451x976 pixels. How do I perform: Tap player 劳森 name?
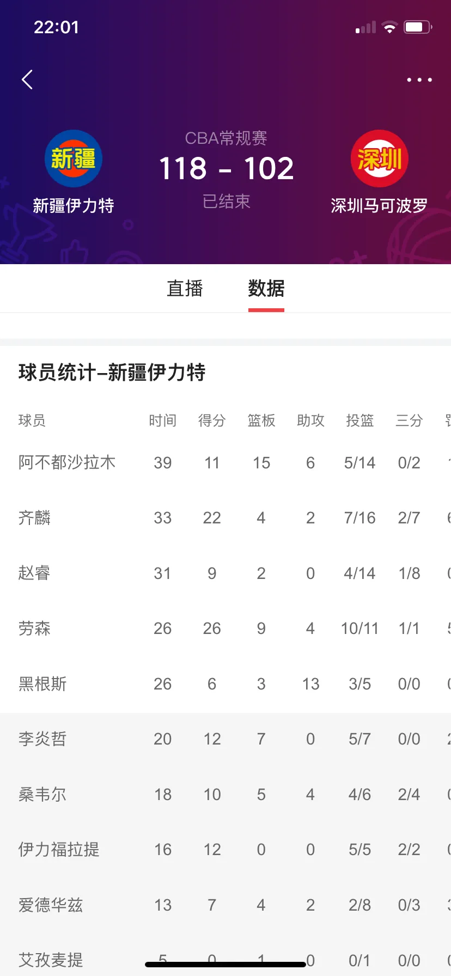pyautogui.click(x=34, y=629)
